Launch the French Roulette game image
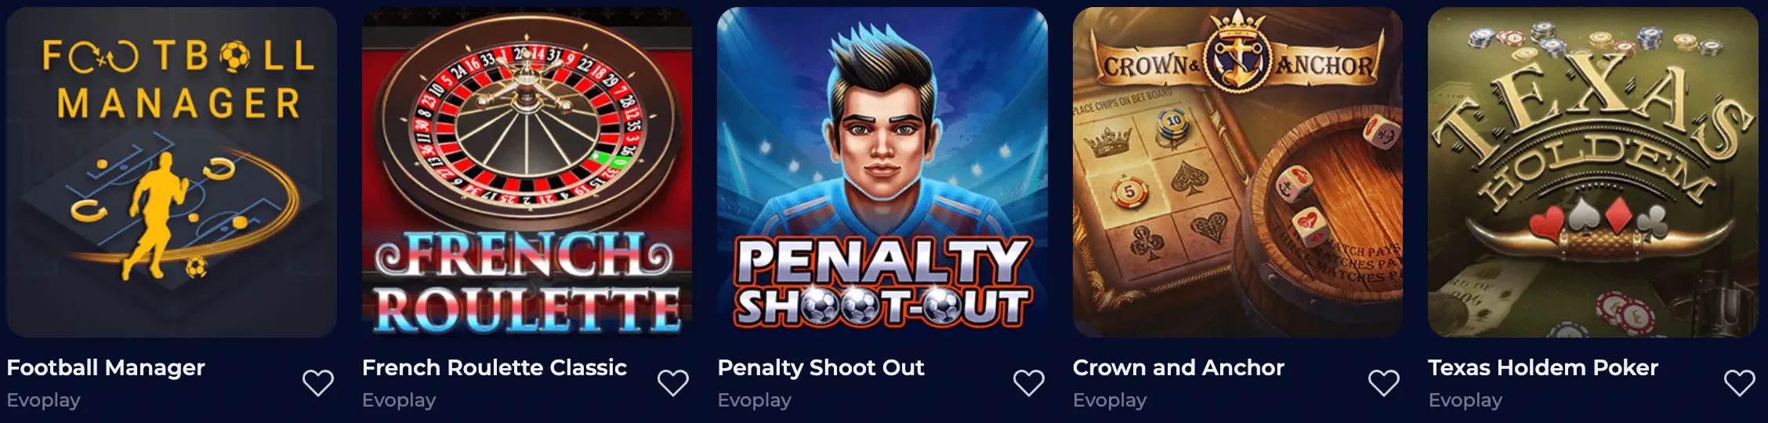The image size is (1768, 423). tap(527, 172)
